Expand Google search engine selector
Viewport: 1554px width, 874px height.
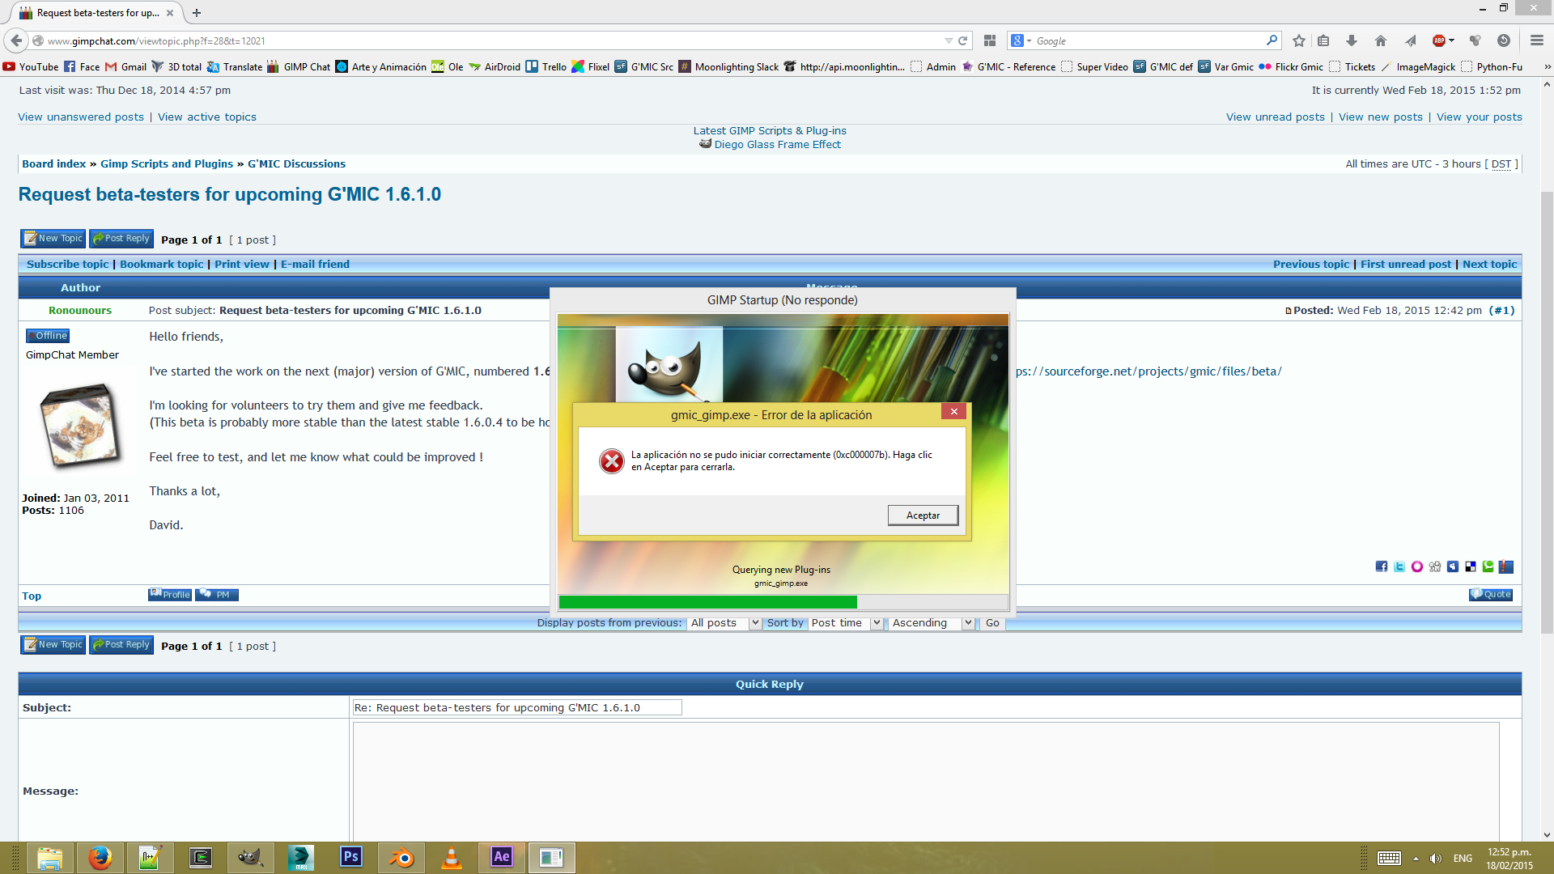(x=1021, y=40)
